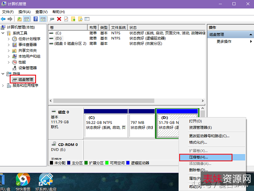Sort by Status (状态) column header
The height and width of the screenshot is (191, 254).
tap(166, 28)
